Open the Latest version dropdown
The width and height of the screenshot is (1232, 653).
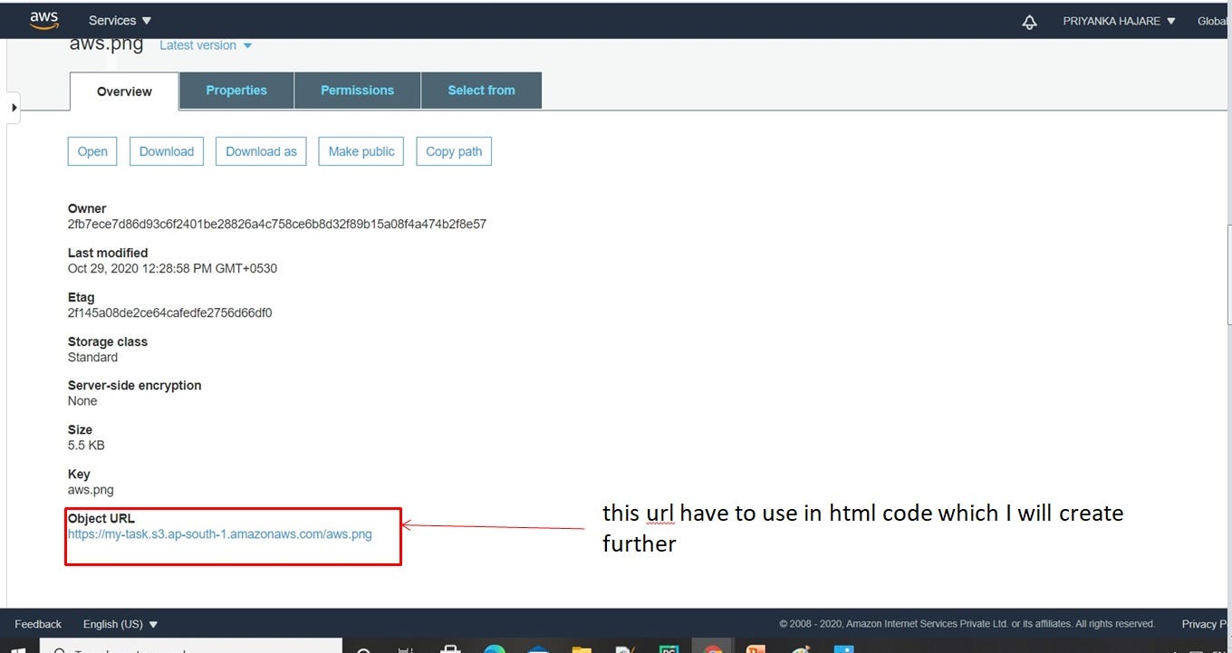pos(206,45)
